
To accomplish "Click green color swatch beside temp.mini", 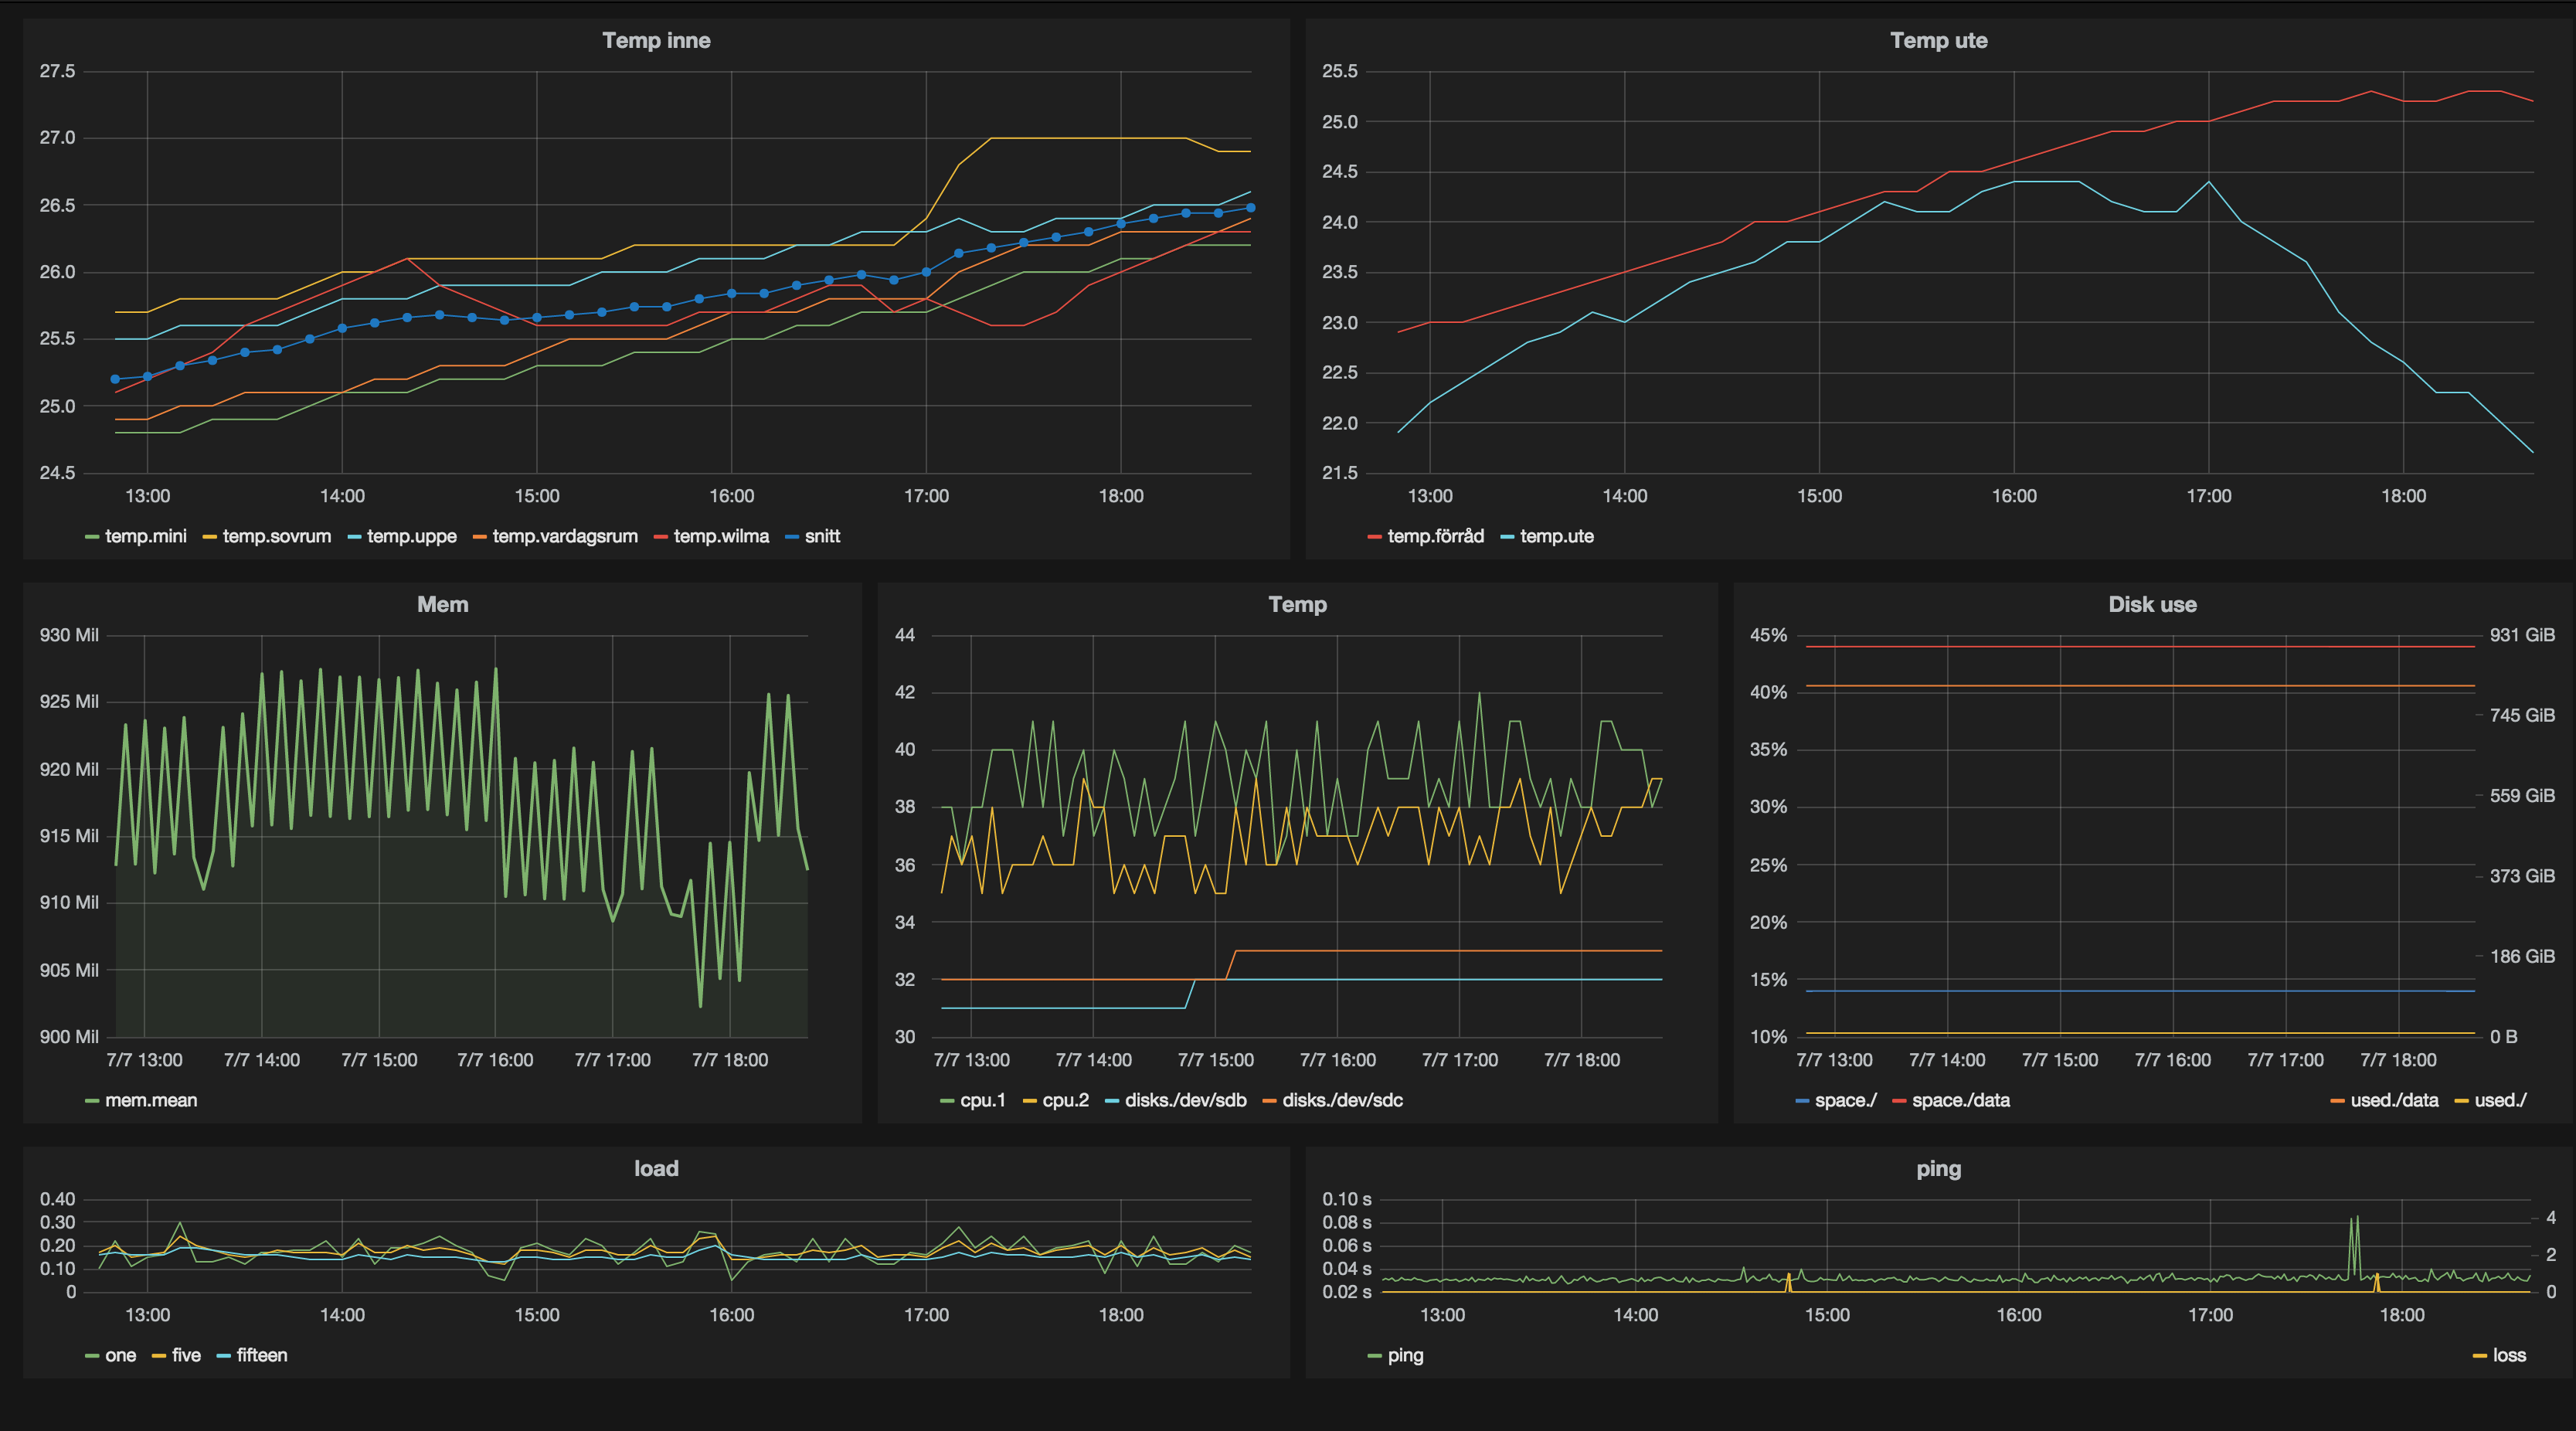I will (92, 538).
